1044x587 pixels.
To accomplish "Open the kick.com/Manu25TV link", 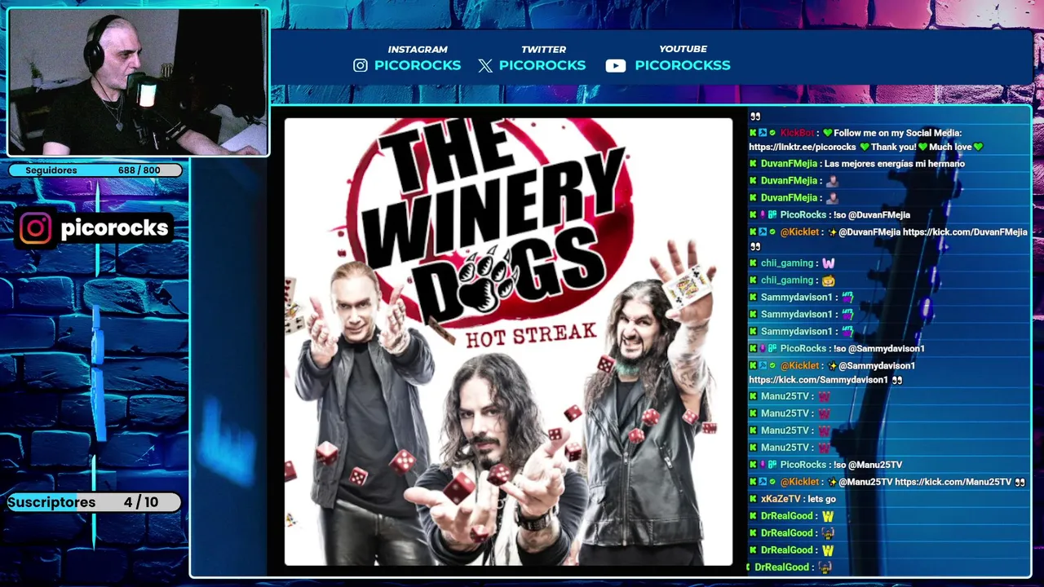I will click(953, 482).
